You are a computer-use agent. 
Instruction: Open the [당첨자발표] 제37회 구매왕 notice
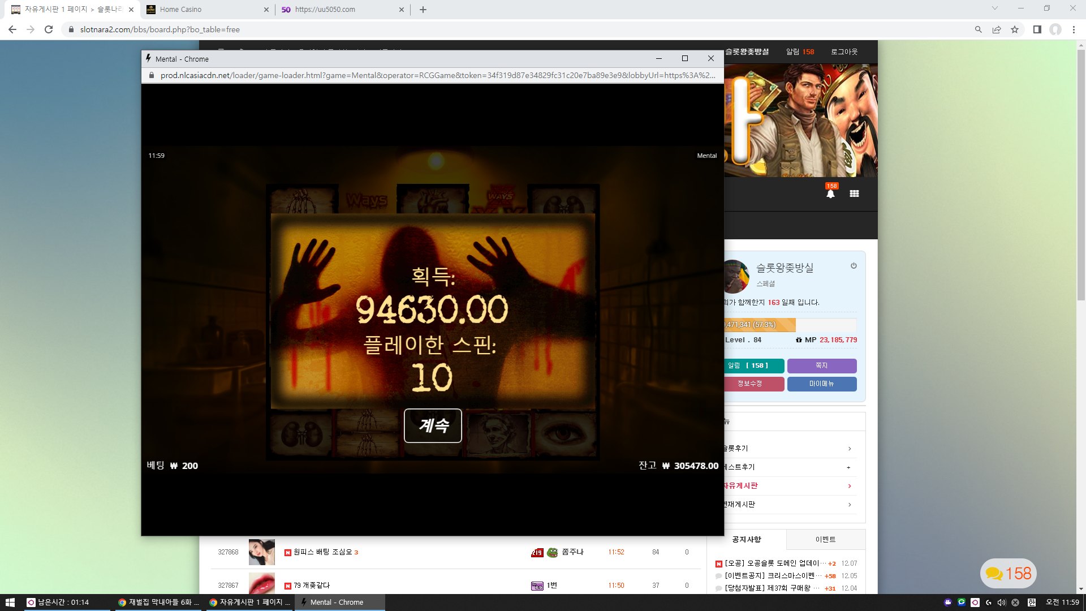click(772, 588)
